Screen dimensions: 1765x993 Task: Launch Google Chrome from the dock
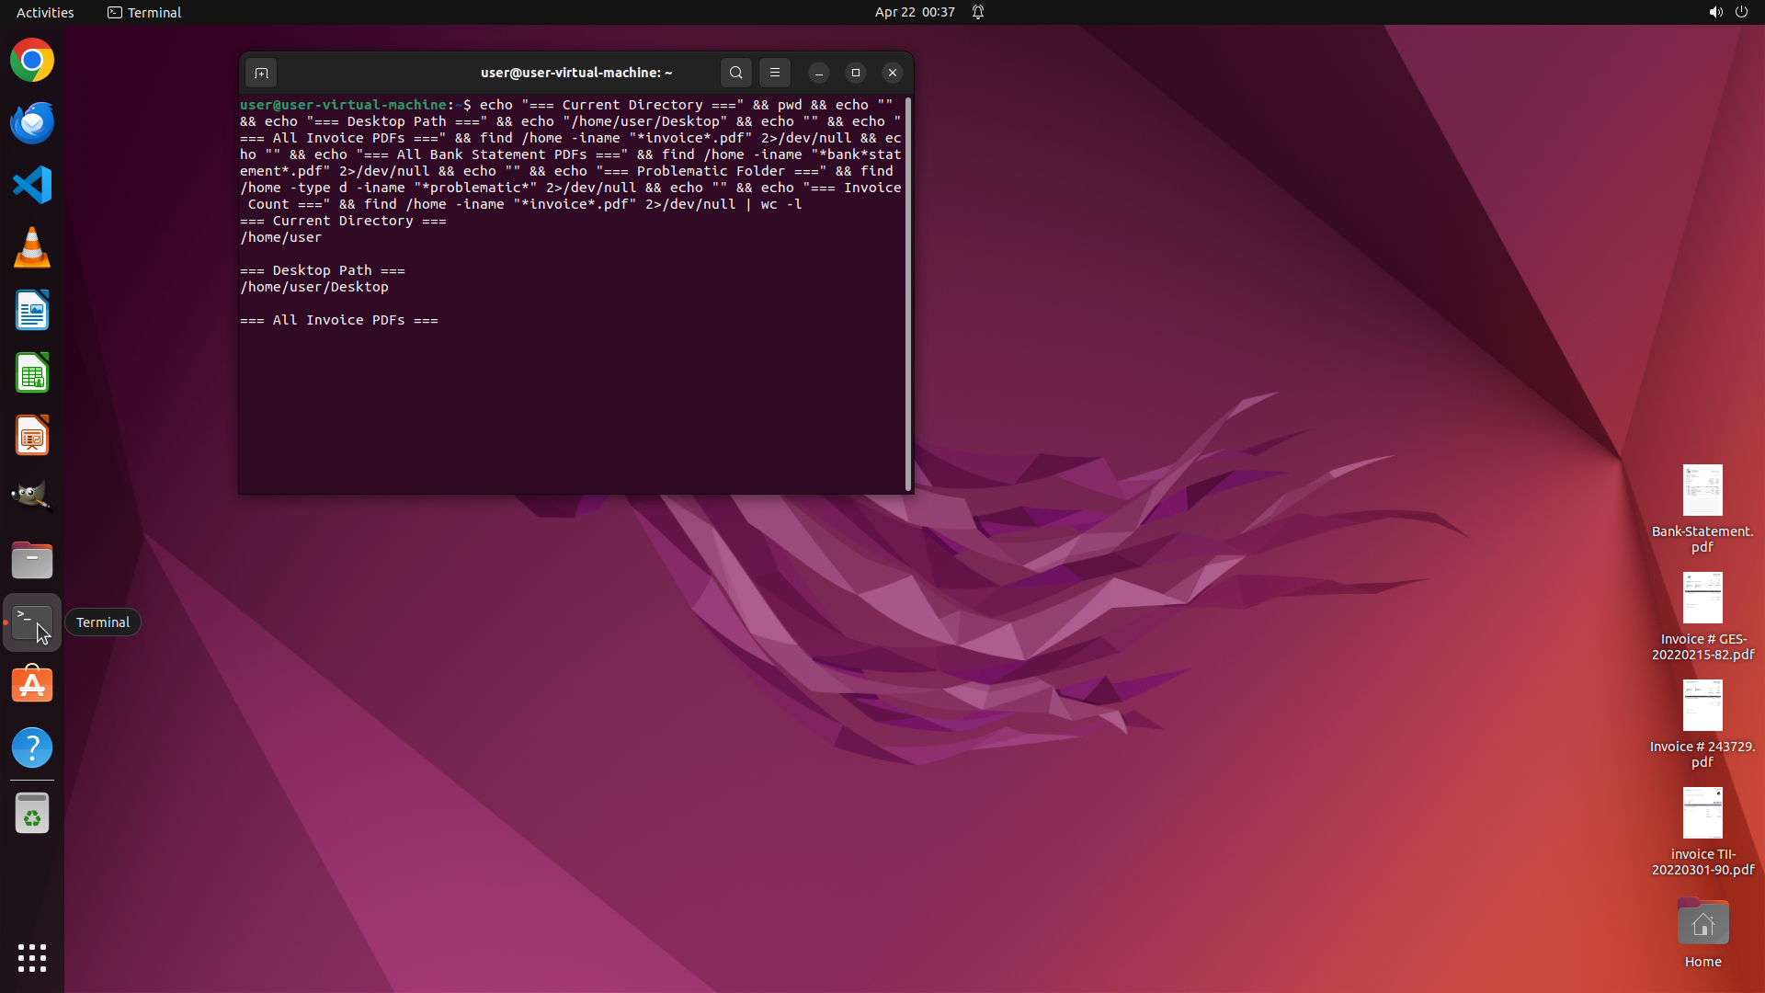click(32, 61)
